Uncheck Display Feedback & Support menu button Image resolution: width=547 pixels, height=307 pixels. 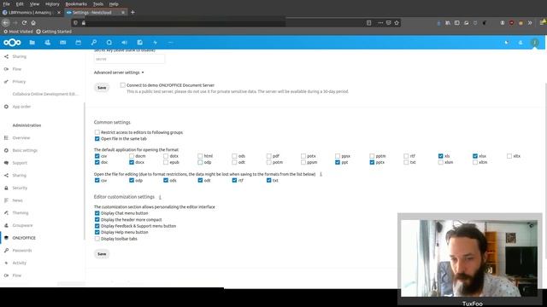[97, 226]
